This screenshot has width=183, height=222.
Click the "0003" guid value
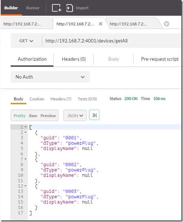(71, 191)
